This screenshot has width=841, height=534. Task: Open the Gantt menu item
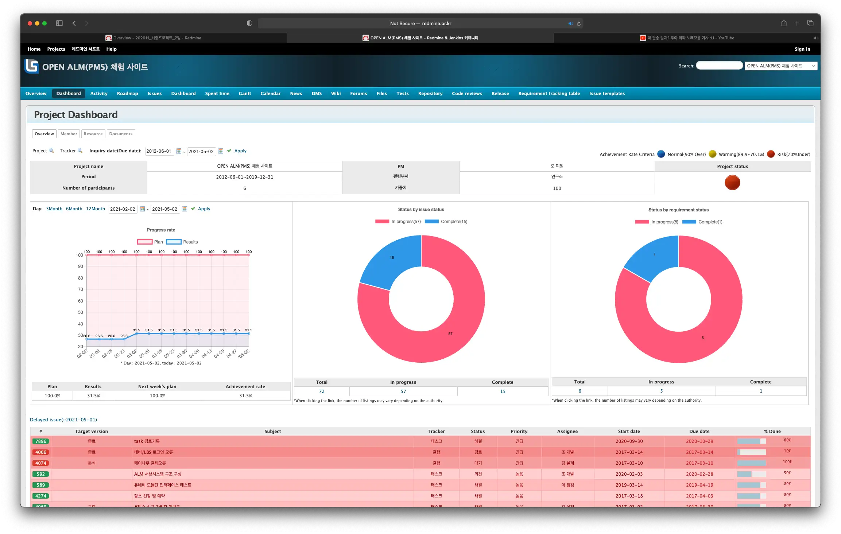click(x=245, y=94)
